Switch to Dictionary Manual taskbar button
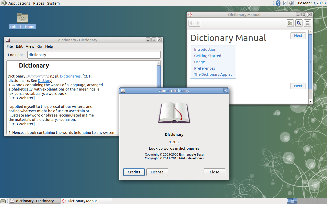This screenshot has width=327, height=204. 86,201
